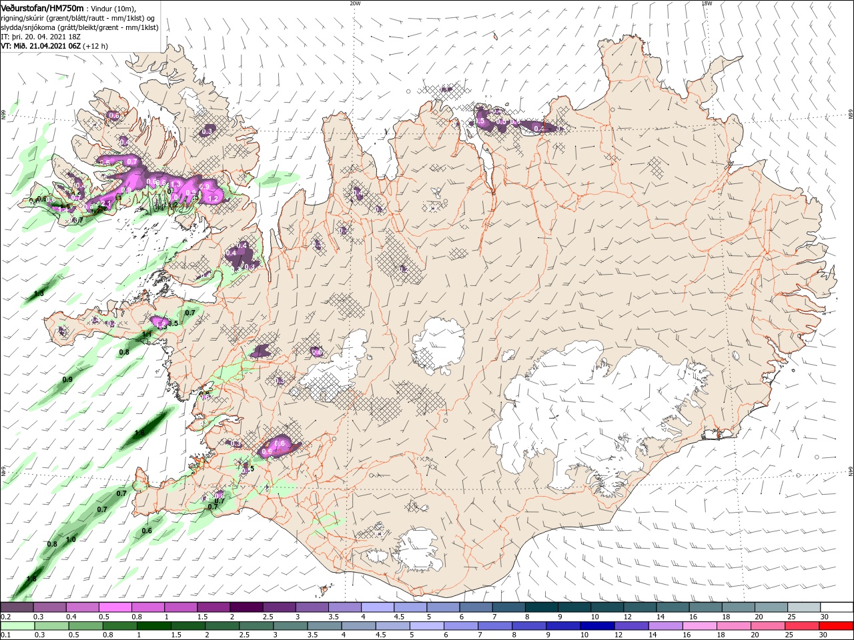The width and height of the screenshot is (854, 640).
Task: Click the '15W' longitude label at top
Action: pyautogui.click(x=707, y=3)
